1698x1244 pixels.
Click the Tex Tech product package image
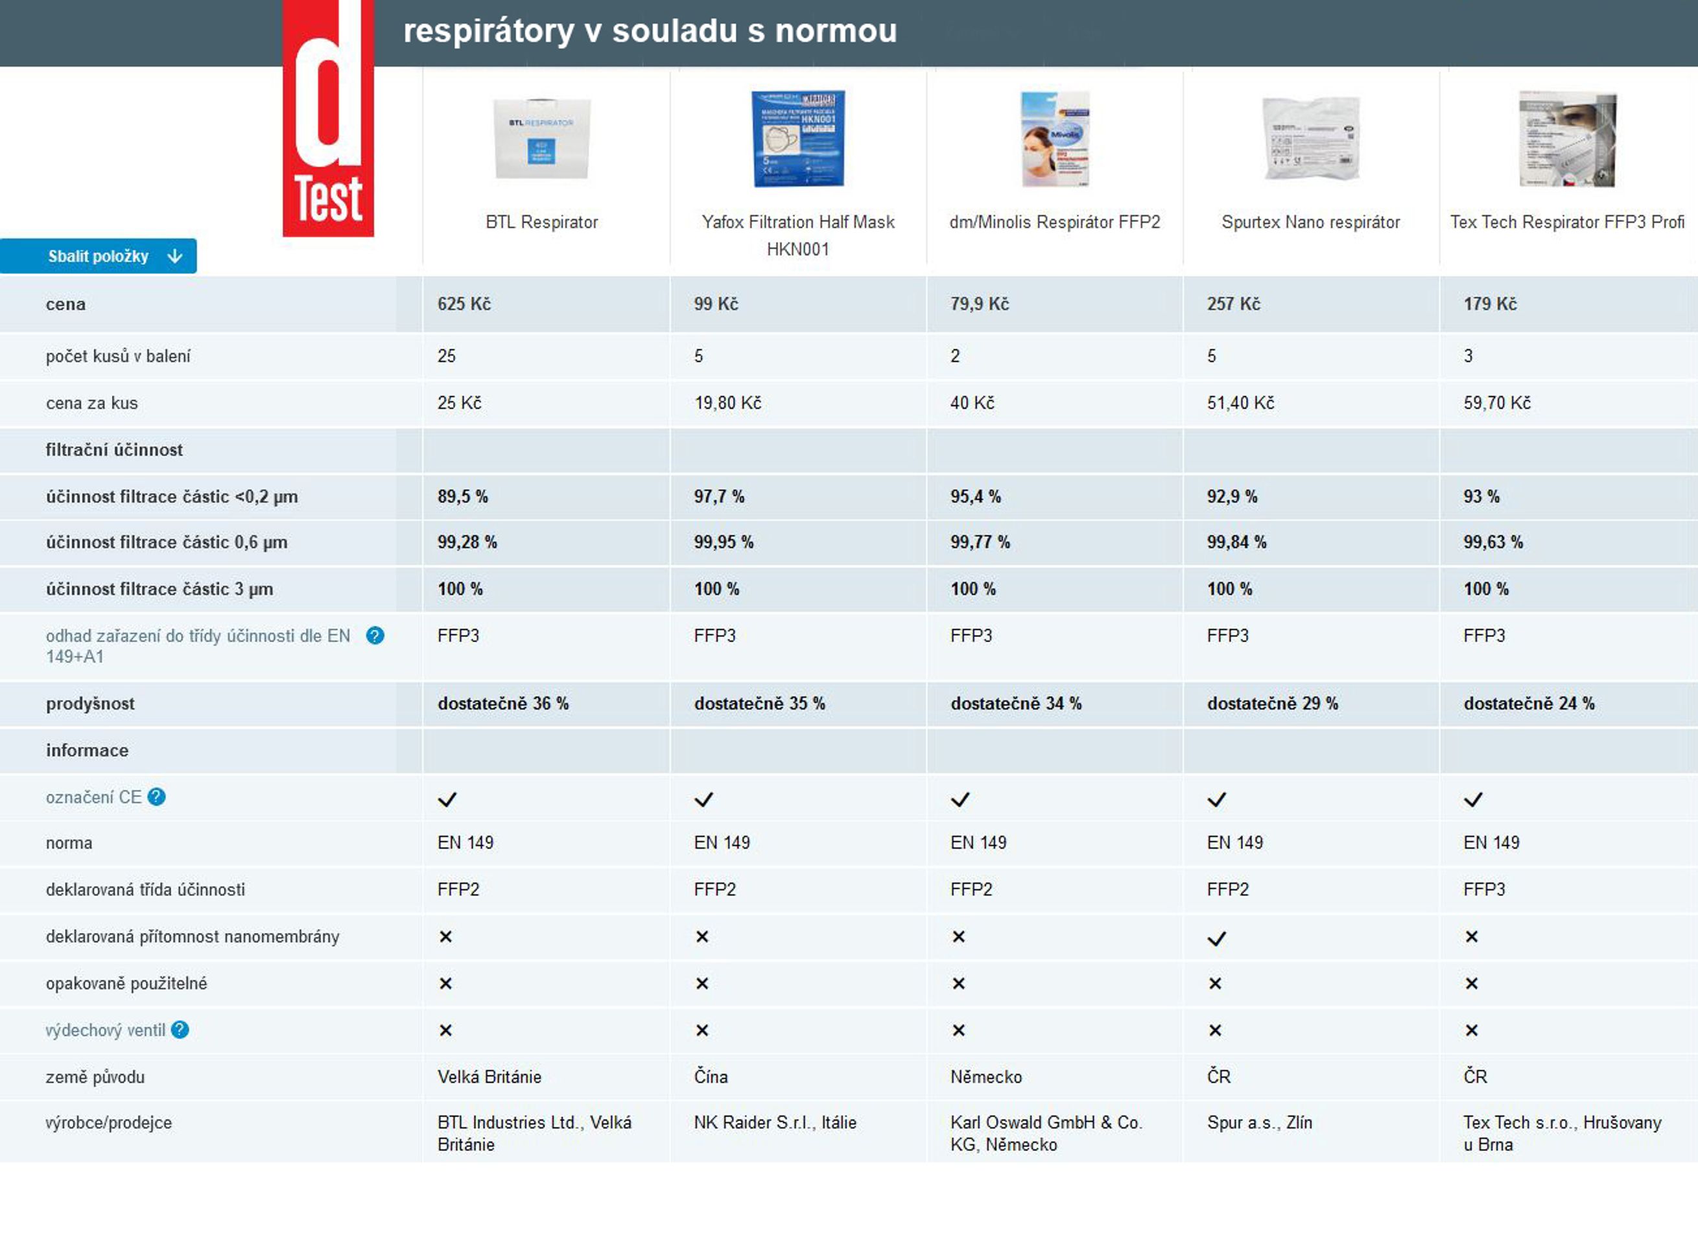pos(1567,139)
